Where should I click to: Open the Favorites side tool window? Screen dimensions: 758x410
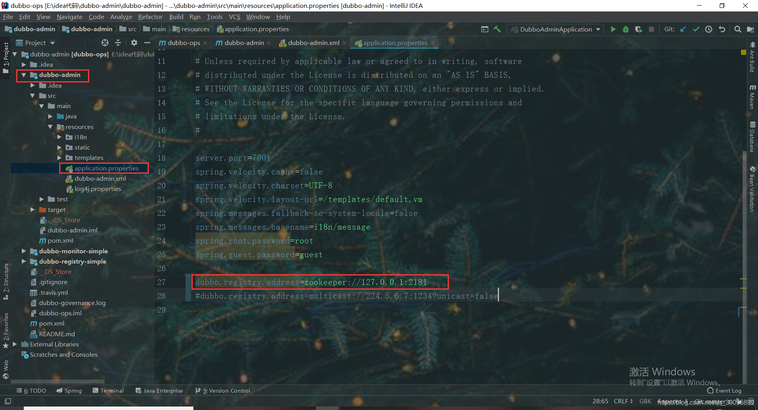point(6,330)
